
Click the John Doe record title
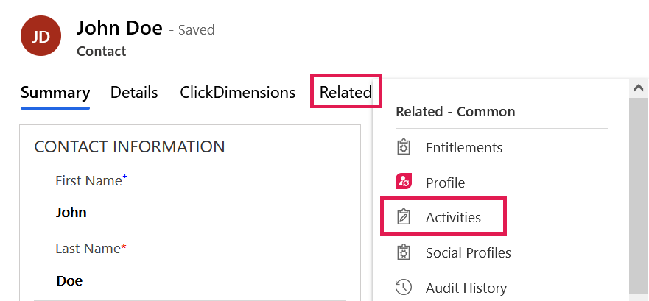119,28
